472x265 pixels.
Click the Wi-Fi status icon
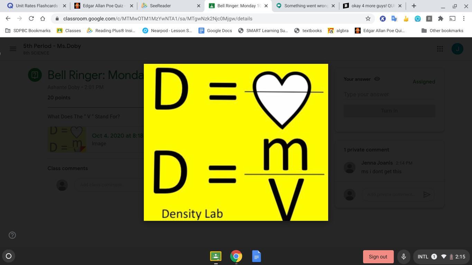(x=444, y=257)
